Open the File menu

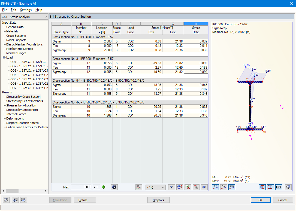click(x=5, y=10)
